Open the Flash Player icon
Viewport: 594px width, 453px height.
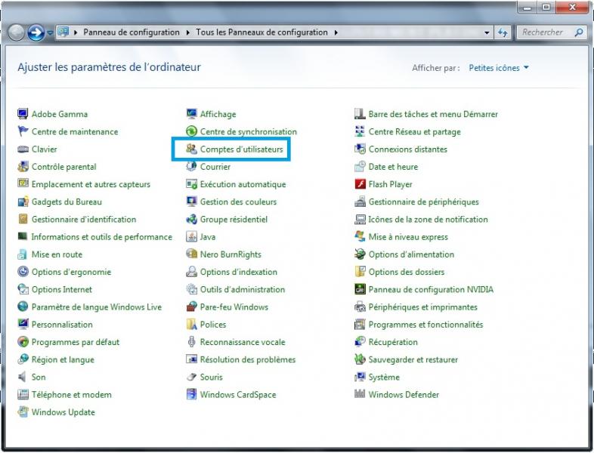click(360, 184)
